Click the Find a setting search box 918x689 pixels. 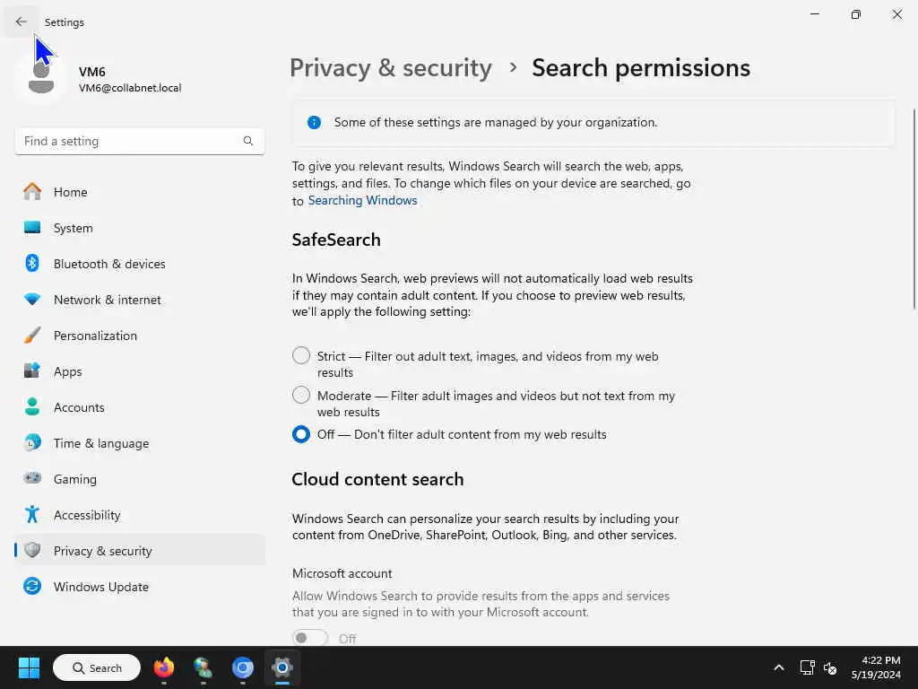pyautogui.click(x=130, y=141)
